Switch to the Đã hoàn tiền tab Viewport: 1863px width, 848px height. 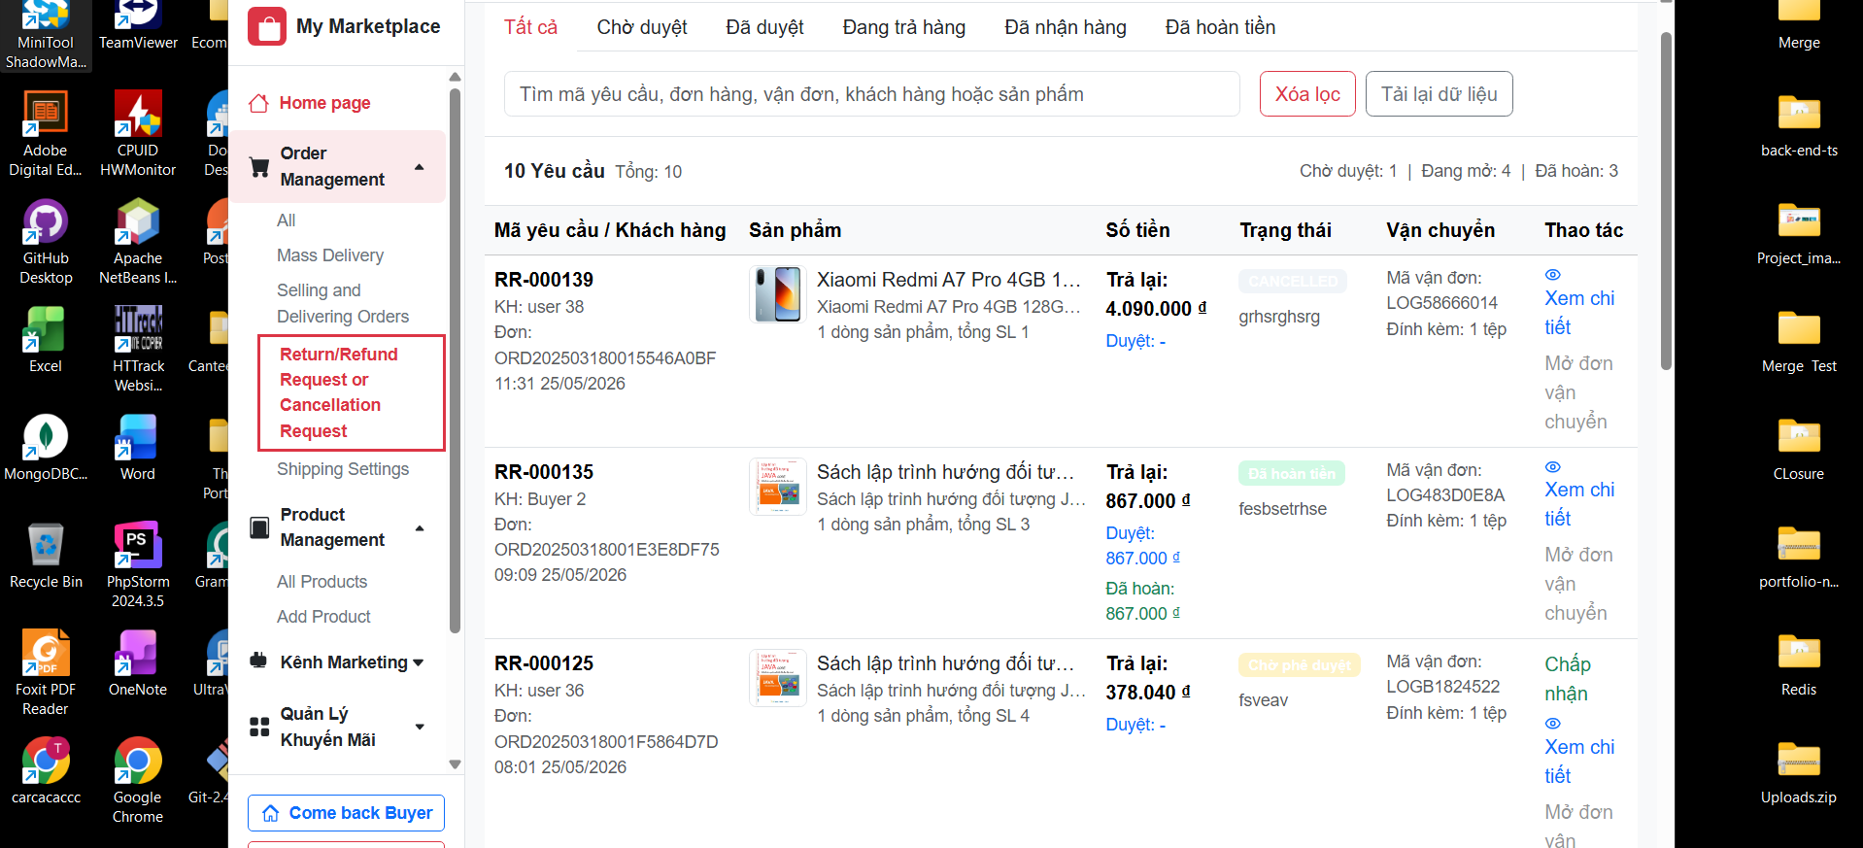pyautogui.click(x=1220, y=27)
